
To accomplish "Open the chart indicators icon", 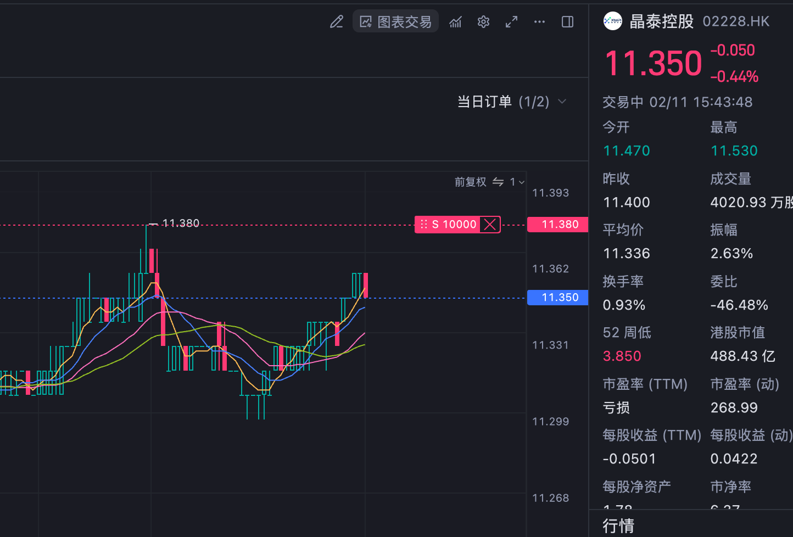I will point(455,22).
